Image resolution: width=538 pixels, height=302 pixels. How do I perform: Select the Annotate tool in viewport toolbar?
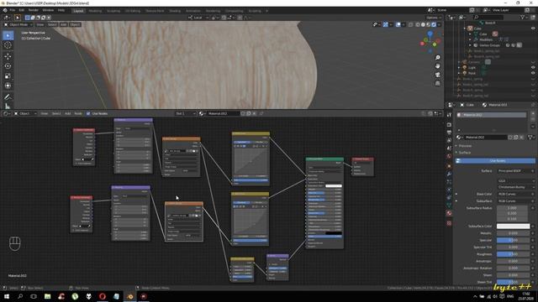[x=8, y=97]
